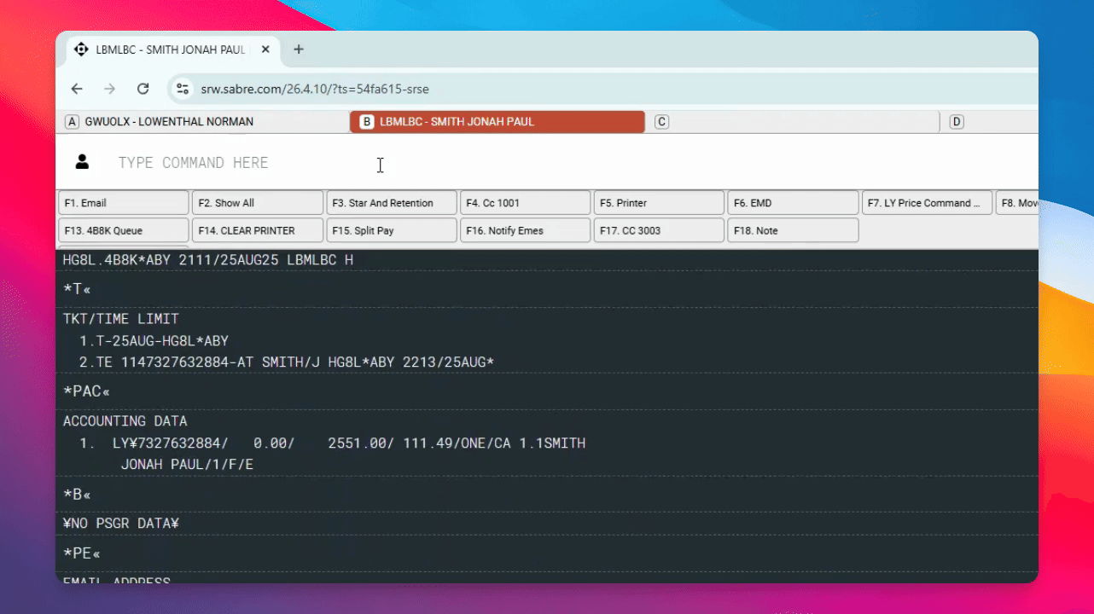The image size is (1094, 614).
Task: Run the F5 Printer quick key
Action: (659, 203)
